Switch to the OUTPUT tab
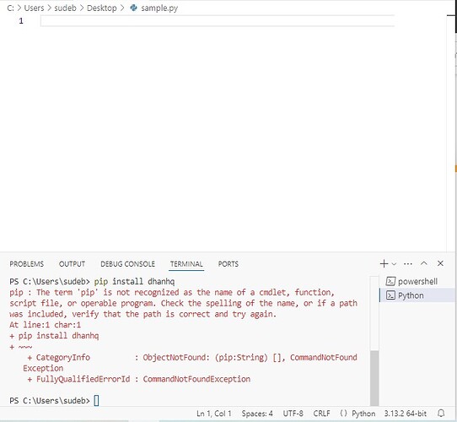The width and height of the screenshot is (457, 422). click(72, 264)
